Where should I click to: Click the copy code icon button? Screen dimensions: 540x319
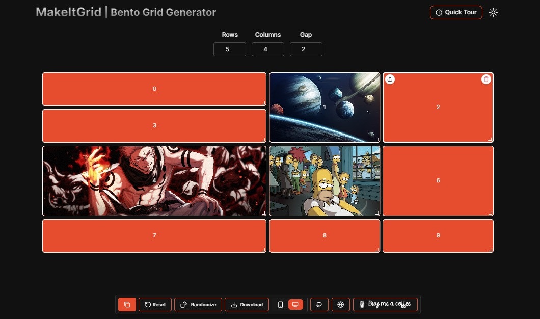pos(127,305)
